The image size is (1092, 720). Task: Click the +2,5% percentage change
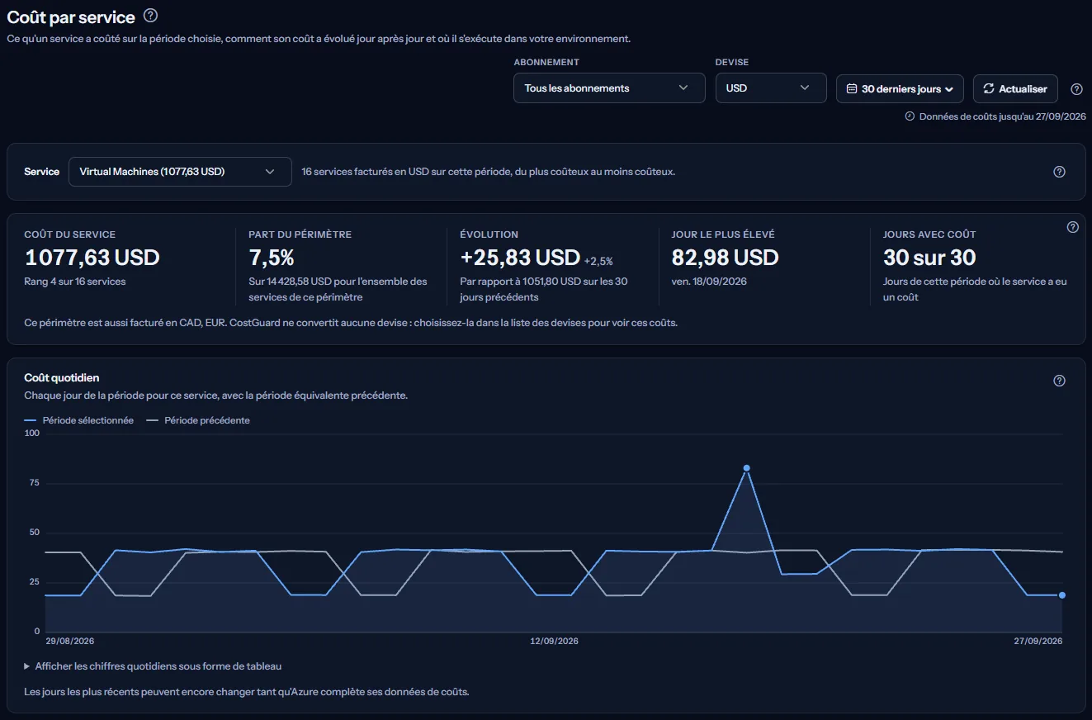click(x=598, y=261)
